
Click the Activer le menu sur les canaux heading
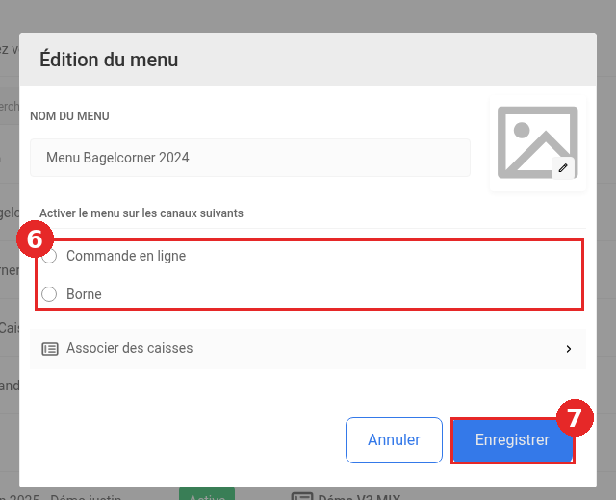click(x=141, y=213)
